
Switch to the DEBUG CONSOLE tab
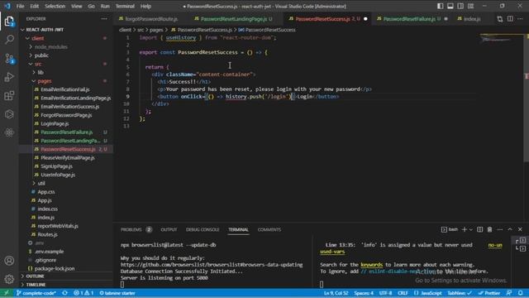coord(203,229)
